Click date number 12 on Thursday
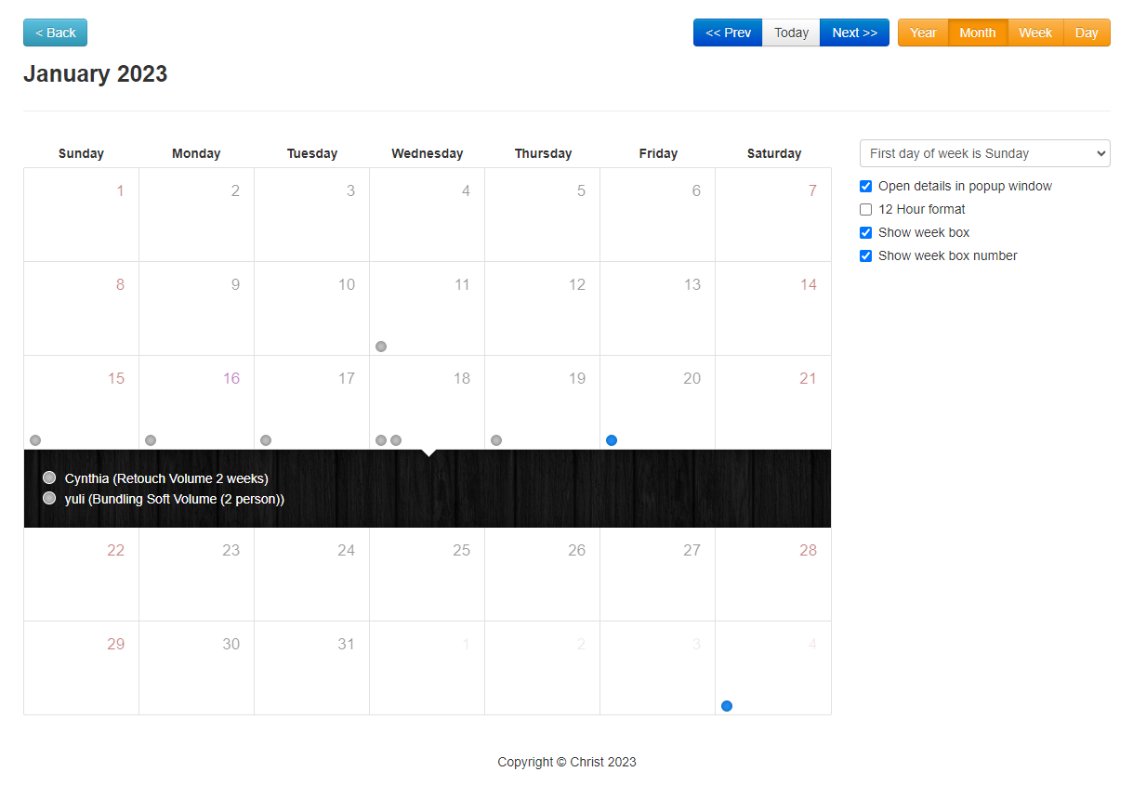Screen dimensions: 1133x785 point(577,284)
